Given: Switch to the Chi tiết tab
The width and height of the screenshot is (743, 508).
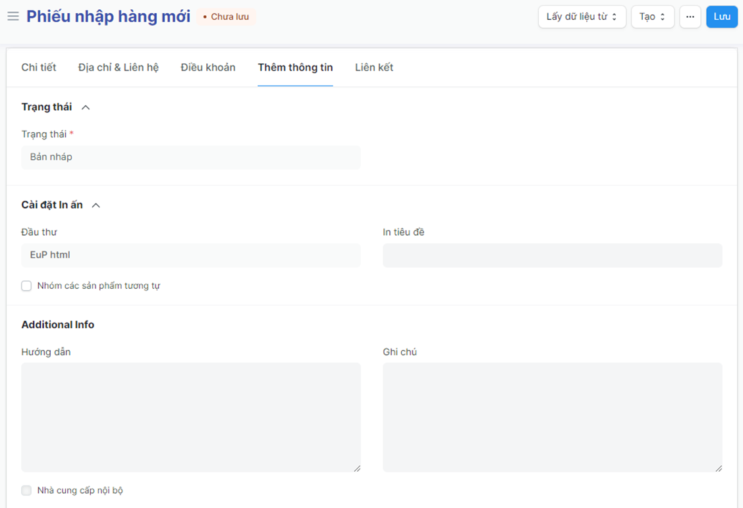Looking at the screenshot, I should [39, 68].
